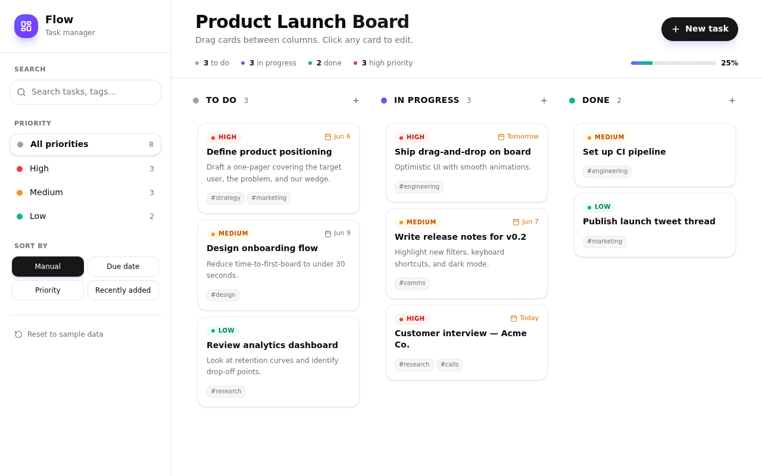Add a card to the In Progress column

tap(544, 101)
